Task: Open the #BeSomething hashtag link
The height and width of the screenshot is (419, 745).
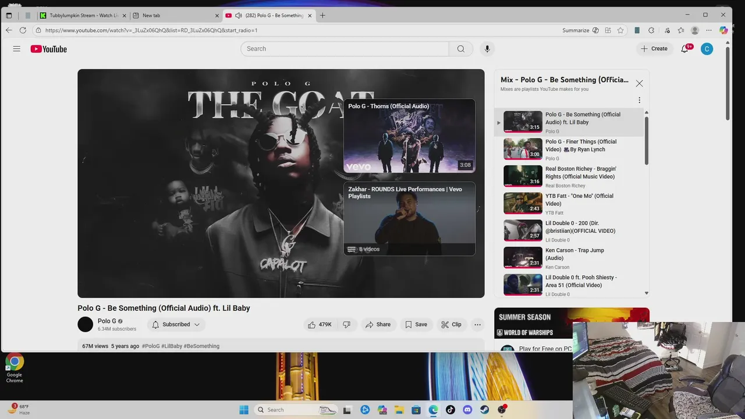Action: [201, 346]
